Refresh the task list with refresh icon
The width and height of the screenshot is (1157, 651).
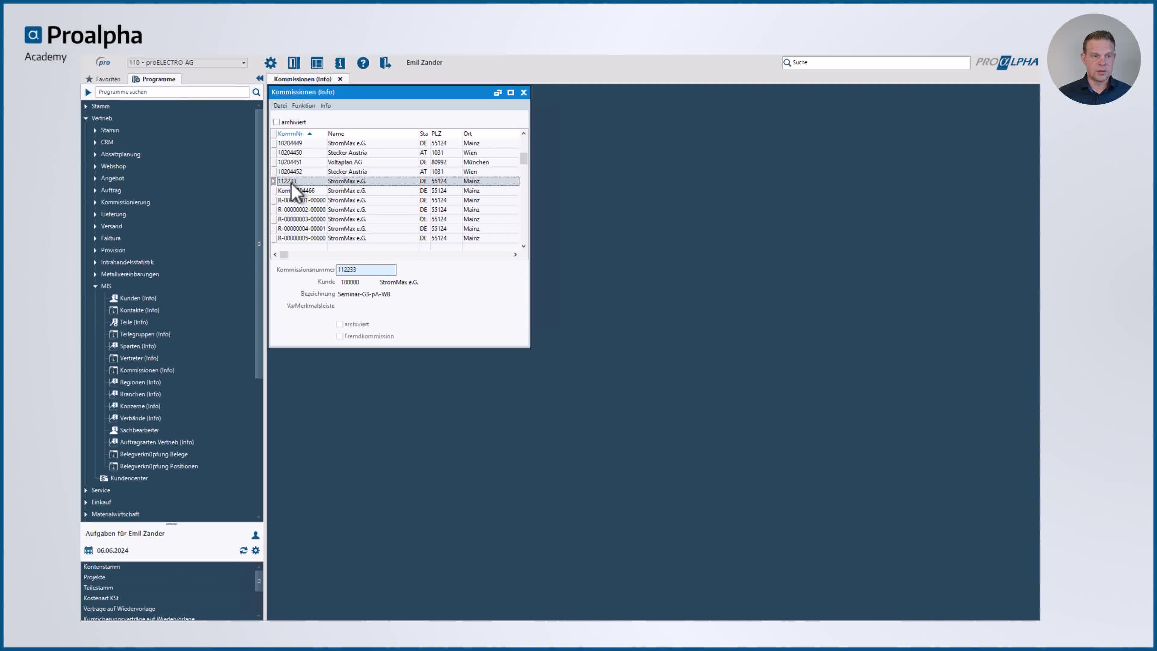[243, 550]
